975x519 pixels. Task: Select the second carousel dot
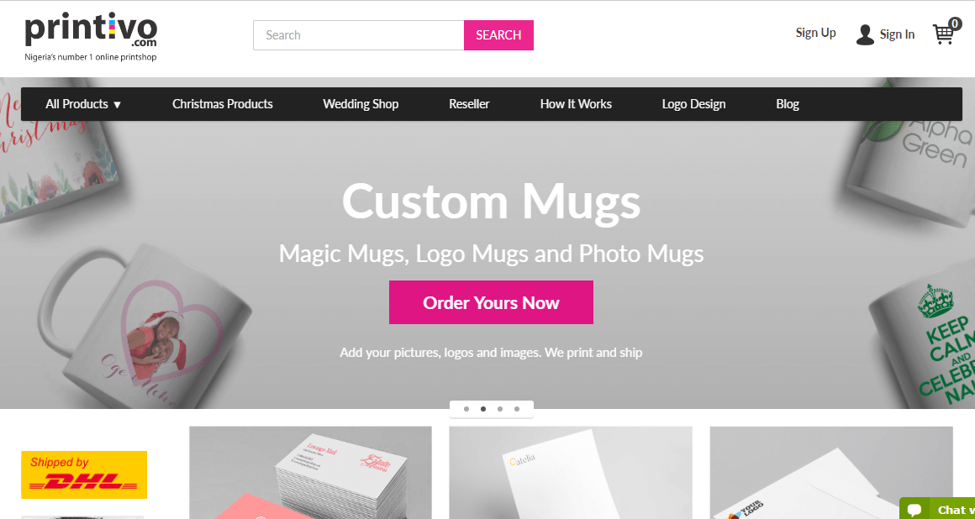(483, 409)
